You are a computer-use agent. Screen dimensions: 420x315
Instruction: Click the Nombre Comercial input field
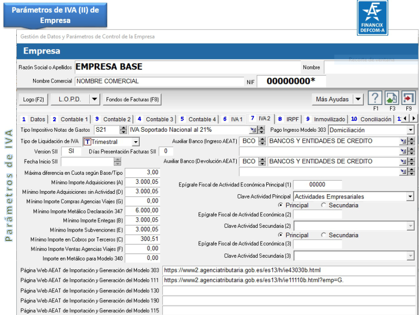point(160,81)
